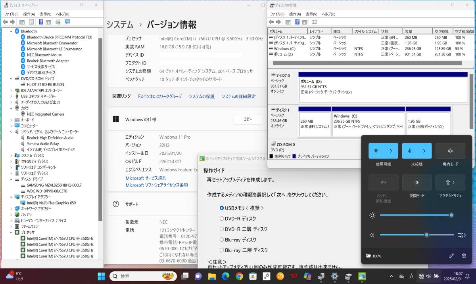Click the コピー button in Windows specifications
This screenshot has height=284, width=476.
tap(248, 119)
